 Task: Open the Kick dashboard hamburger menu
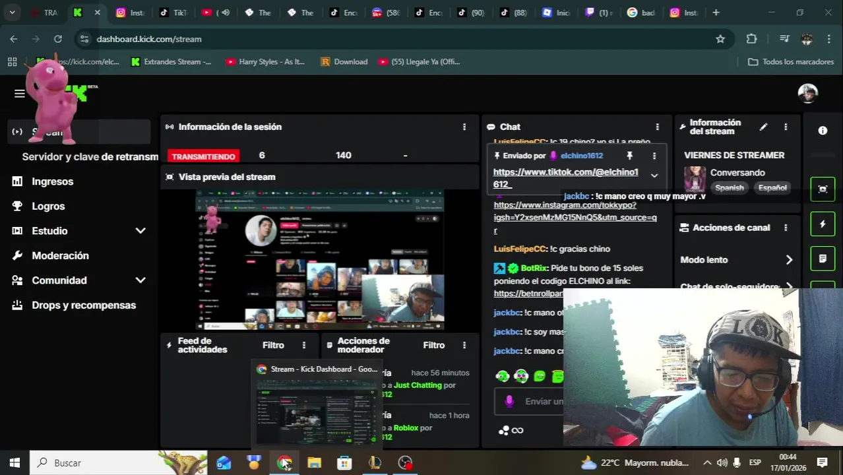coord(19,94)
